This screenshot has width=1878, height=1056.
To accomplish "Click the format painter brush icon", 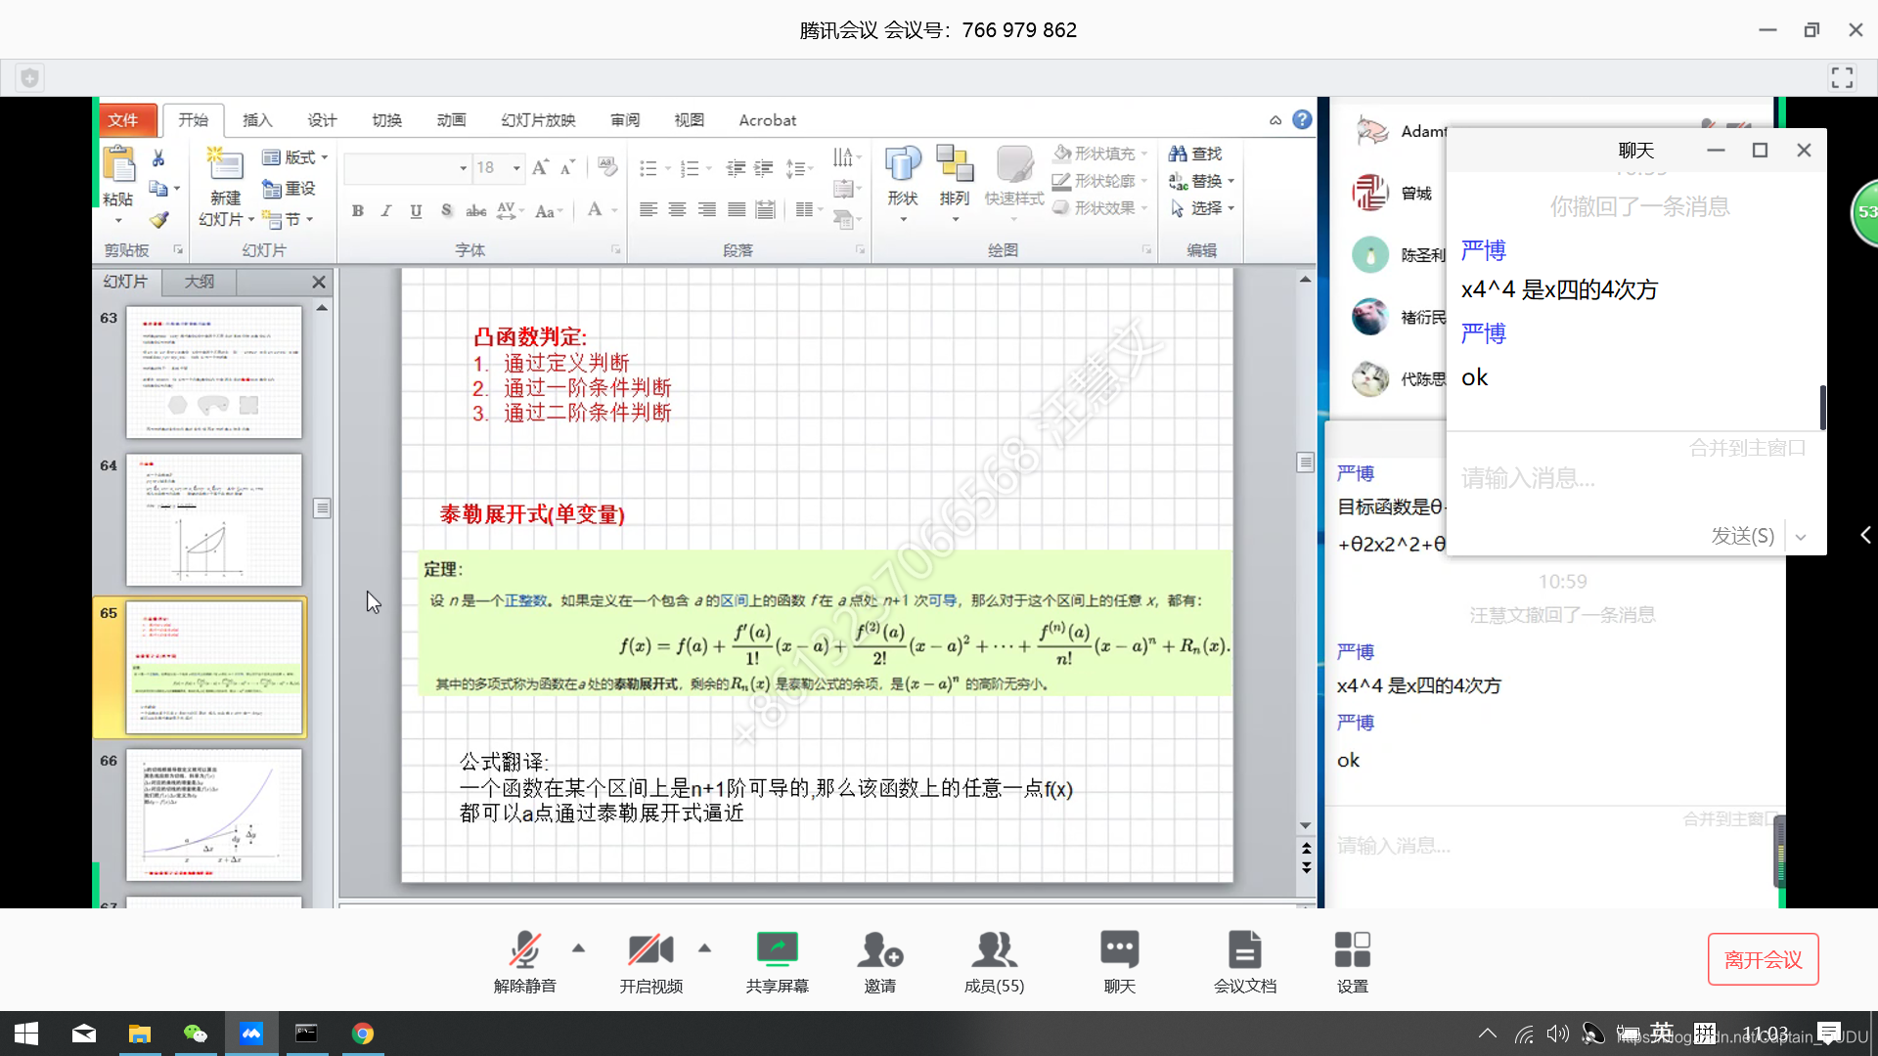I will point(158,220).
